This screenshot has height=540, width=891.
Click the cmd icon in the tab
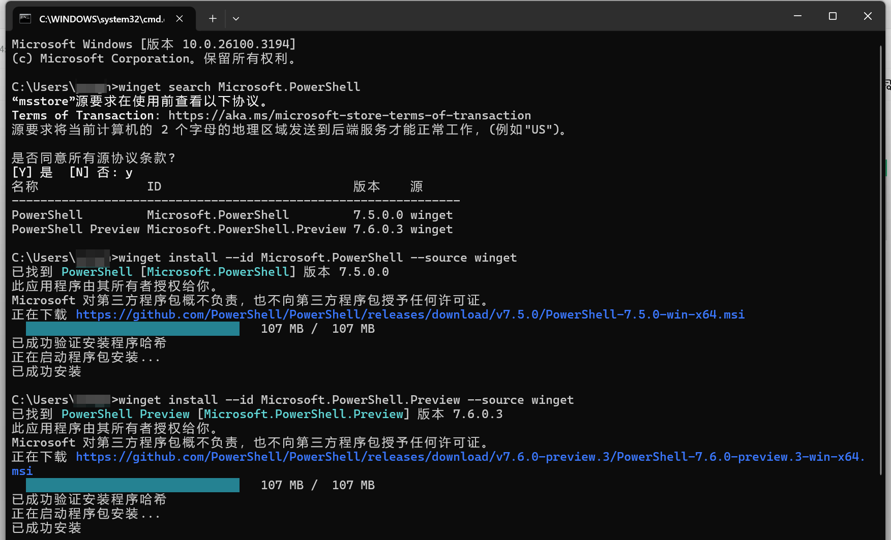(x=25, y=19)
